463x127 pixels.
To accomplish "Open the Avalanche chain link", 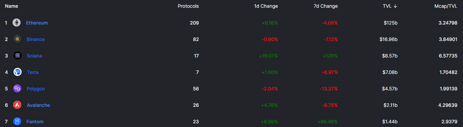I will coord(38,105).
